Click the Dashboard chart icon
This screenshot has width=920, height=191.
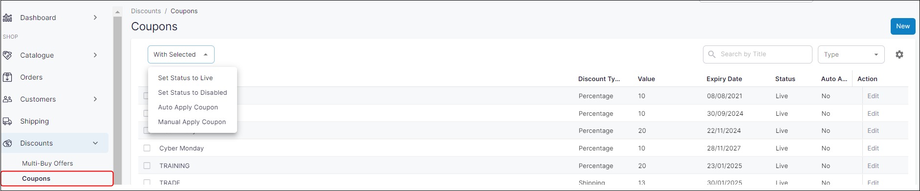pos(7,18)
